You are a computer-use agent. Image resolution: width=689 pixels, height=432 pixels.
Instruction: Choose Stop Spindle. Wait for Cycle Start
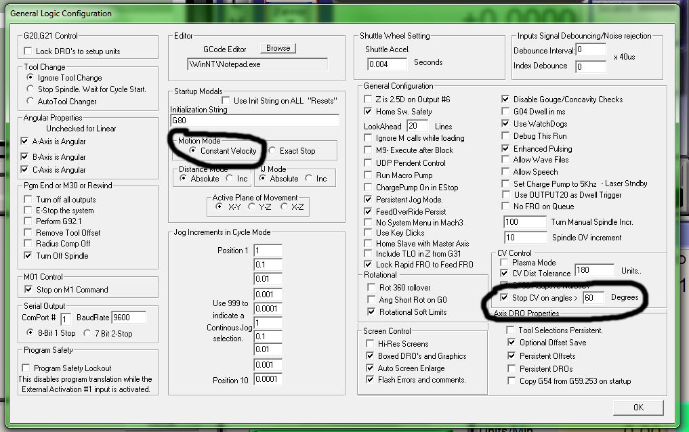click(30, 89)
